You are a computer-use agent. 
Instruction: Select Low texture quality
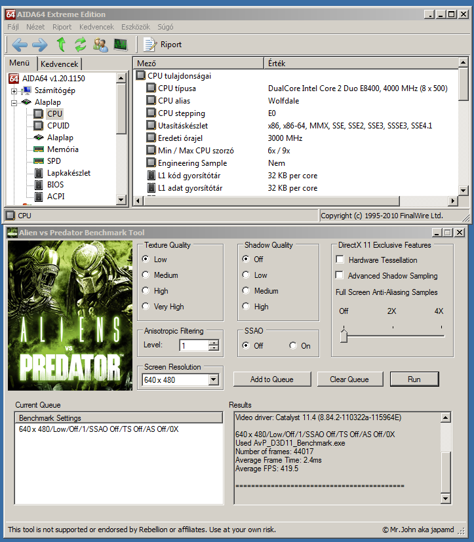point(146,259)
